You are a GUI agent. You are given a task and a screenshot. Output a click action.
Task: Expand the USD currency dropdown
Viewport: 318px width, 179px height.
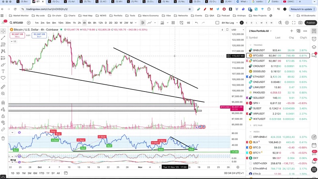click(234, 30)
